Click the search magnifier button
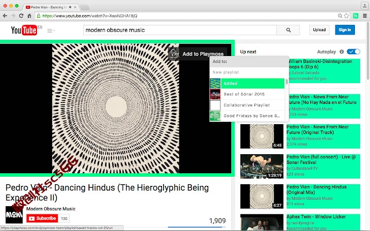Image resolution: width=370 pixels, height=231 pixels. pos(288,30)
